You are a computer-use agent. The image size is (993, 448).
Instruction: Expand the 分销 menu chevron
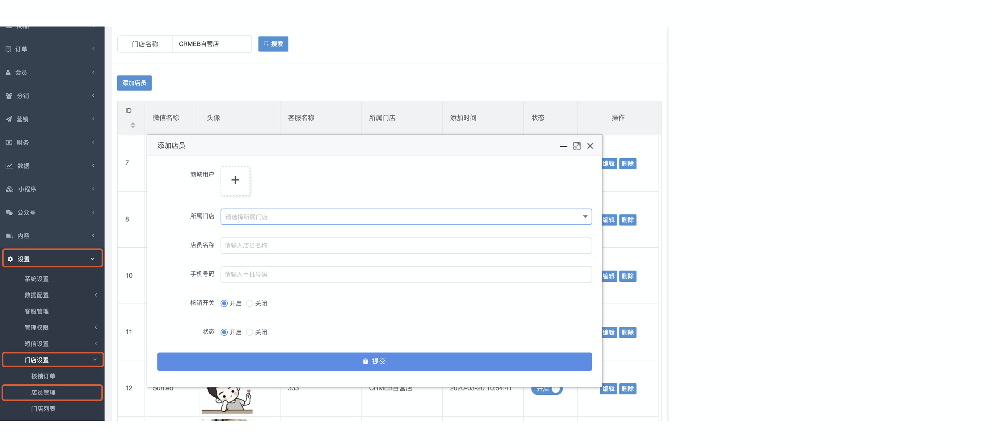pos(93,96)
